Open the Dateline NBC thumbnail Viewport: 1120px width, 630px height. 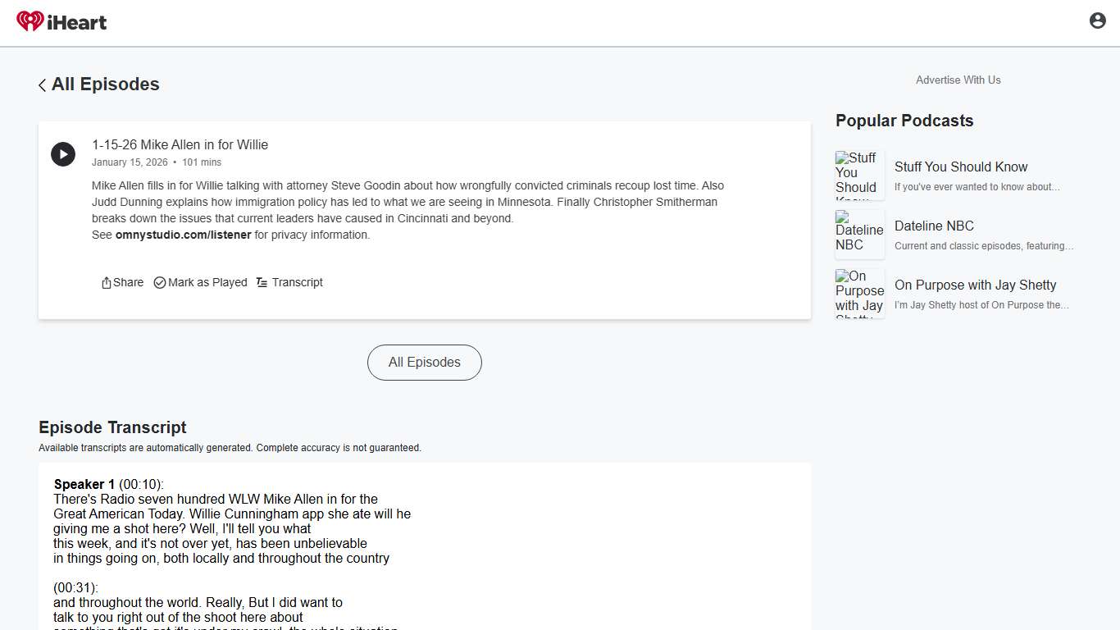859,235
